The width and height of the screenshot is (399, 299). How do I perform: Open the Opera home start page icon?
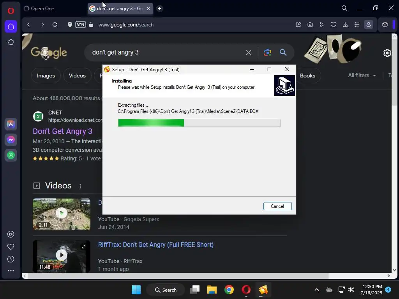11,26
